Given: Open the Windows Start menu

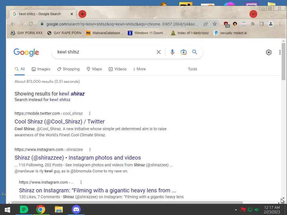Looking at the screenshot, I should [x=7, y=209].
